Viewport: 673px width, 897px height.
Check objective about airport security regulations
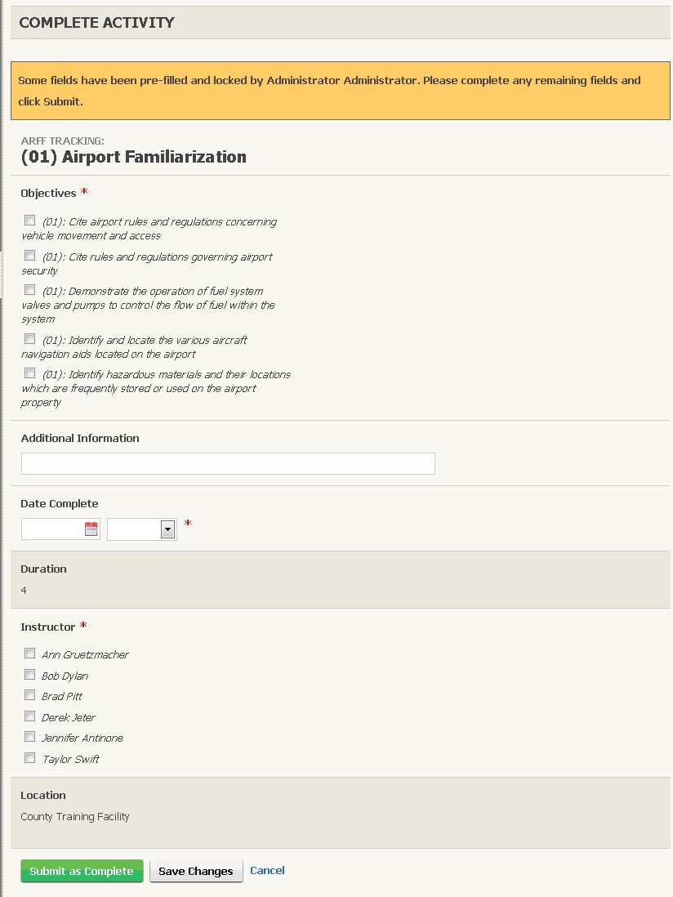pos(30,254)
